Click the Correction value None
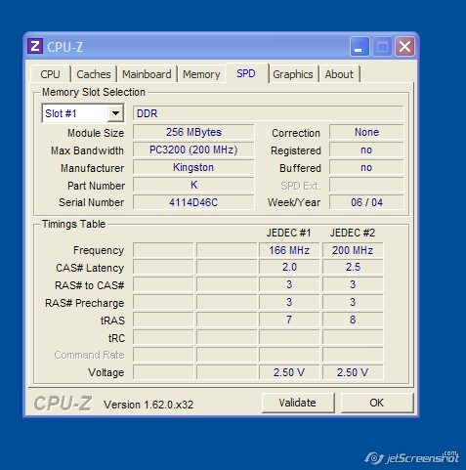This screenshot has width=466, height=470. [366, 132]
